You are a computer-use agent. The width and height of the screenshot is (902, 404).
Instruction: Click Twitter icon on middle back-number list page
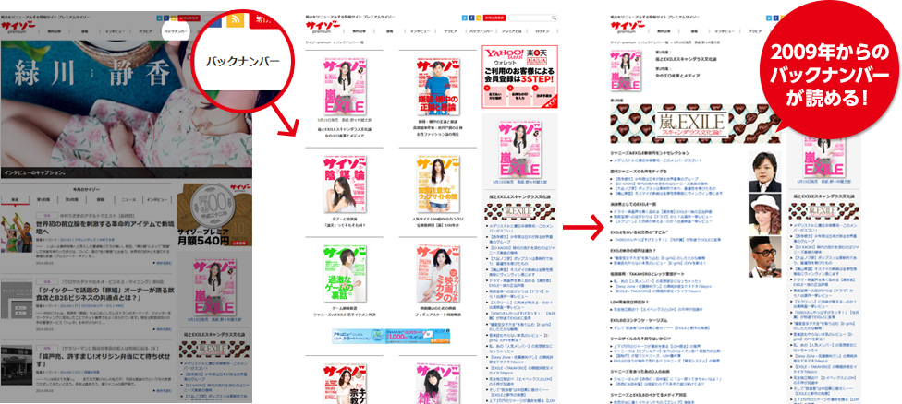coord(465,18)
